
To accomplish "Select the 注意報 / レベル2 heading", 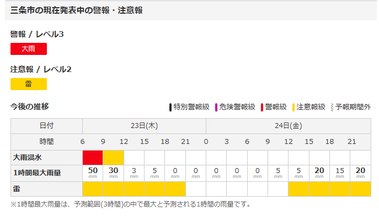I will click(41, 69).
